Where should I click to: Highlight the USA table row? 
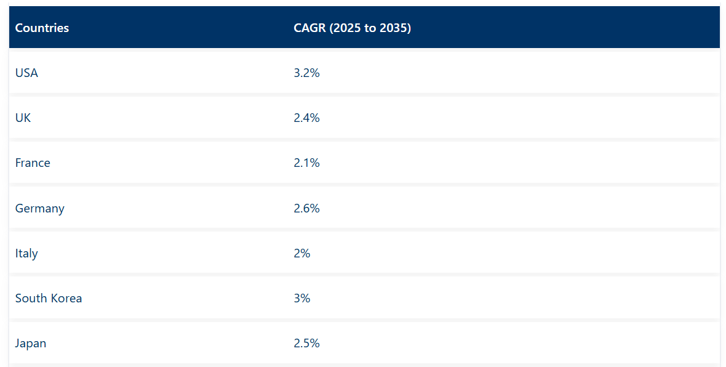click(x=492, y=73)
